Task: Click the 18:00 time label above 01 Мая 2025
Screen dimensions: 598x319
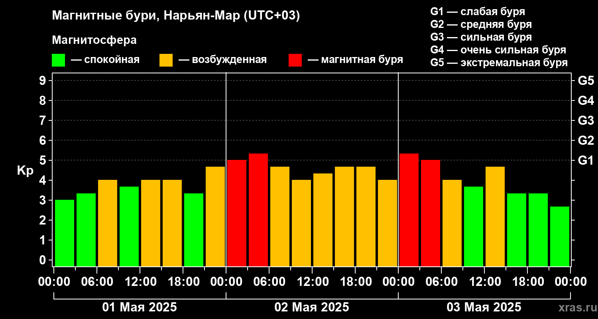Action: [x=183, y=282]
